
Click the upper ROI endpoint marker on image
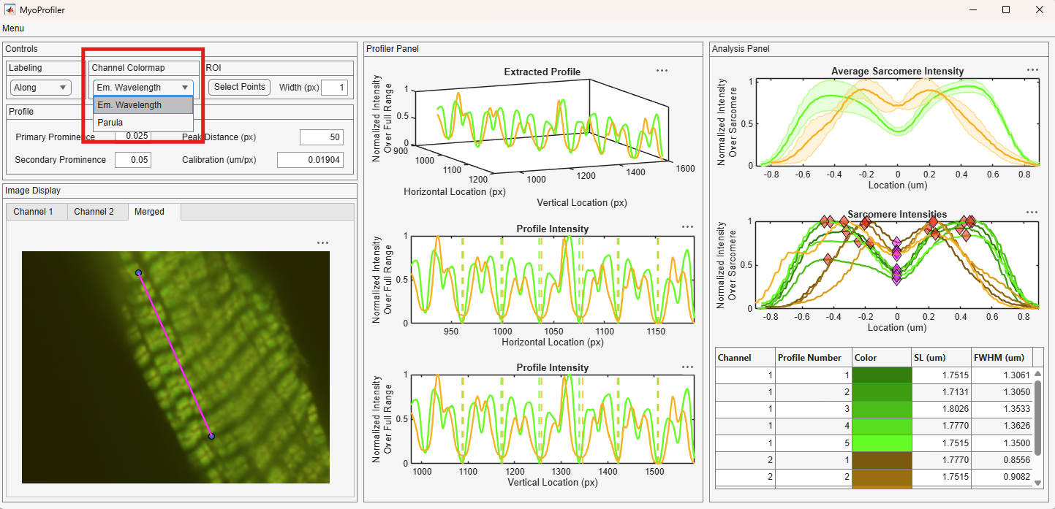click(138, 272)
